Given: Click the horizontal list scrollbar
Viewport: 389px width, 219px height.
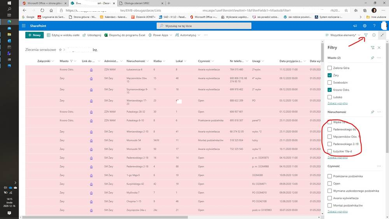Looking at the screenshot, I should [105, 217].
